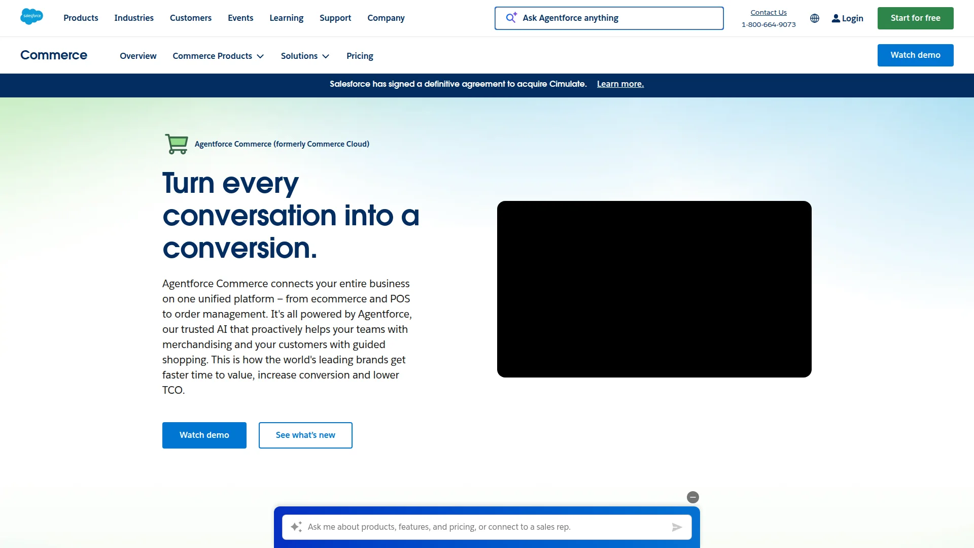Open the globe language selector

[815, 18]
